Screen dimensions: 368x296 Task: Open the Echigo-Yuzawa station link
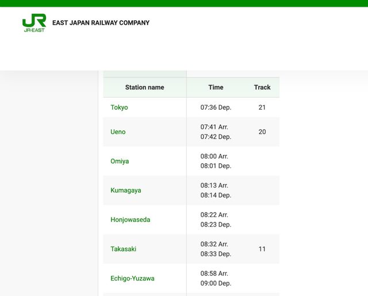coord(132,278)
